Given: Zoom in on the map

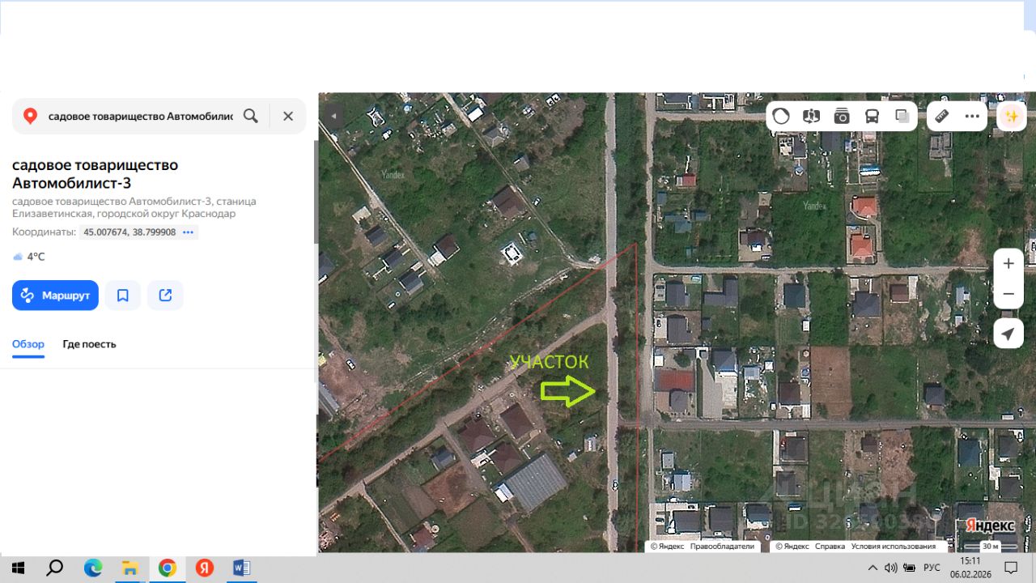Looking at the screenshot, I should click(x=1008, y=263).
